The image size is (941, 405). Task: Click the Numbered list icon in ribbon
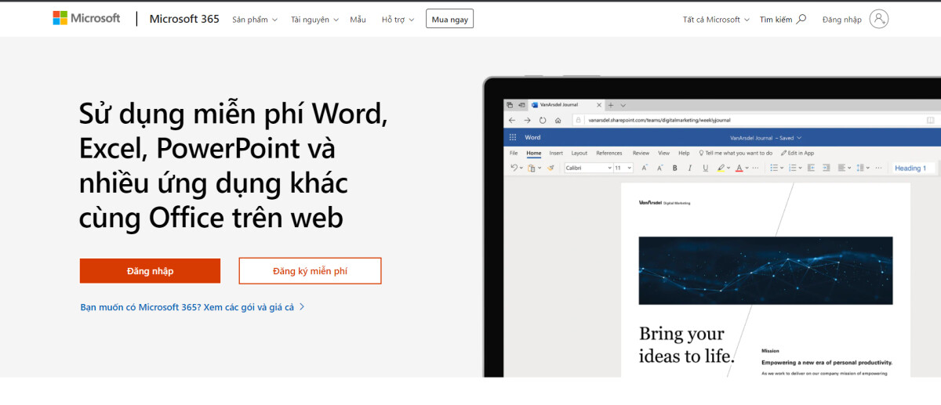pos(792,168)
